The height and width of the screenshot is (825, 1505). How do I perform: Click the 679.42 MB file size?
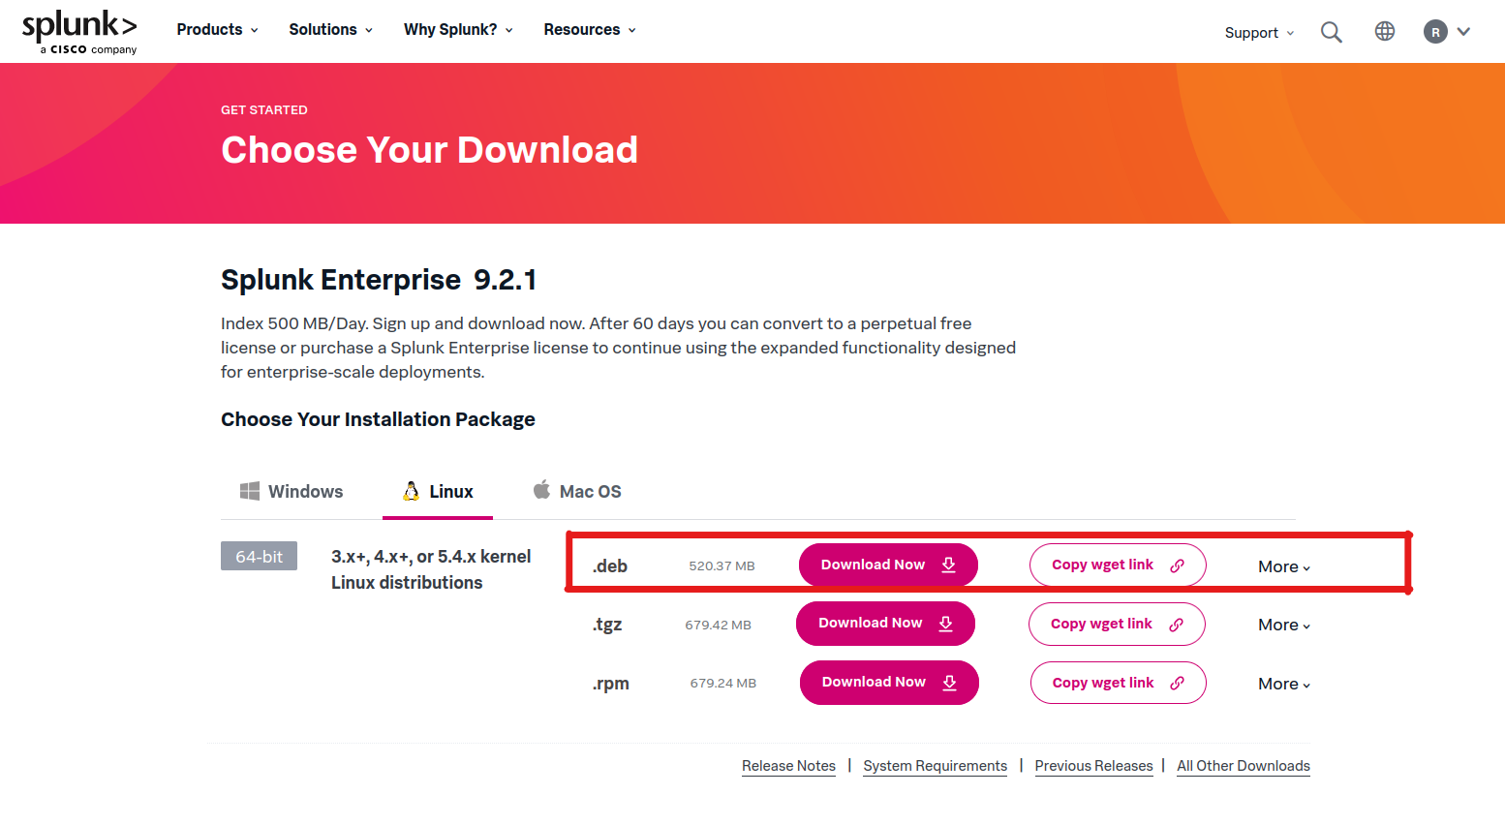click(x=718, y=625)
